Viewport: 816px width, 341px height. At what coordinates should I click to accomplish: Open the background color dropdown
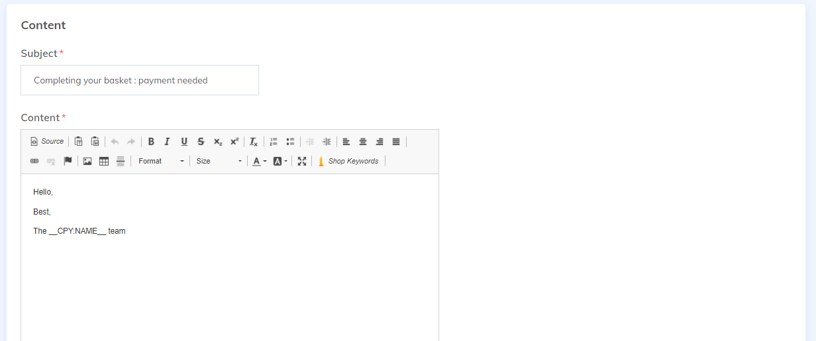(280, 162)
